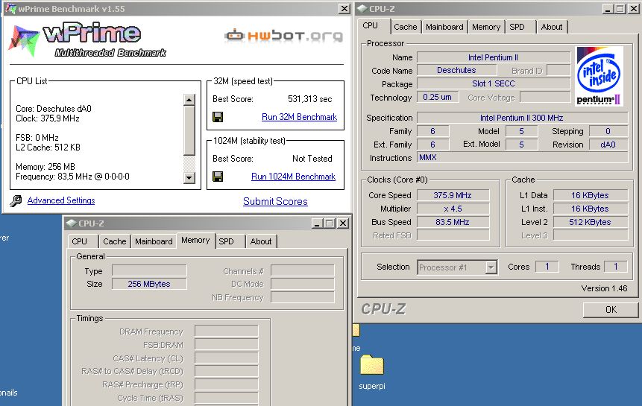This screenshot has height=406, width=642.
Task: Click the Bus Speed value 83.5 MHz
Action: (453, 223)
